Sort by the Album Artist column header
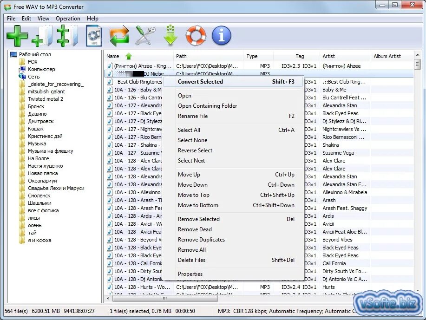Viewport: 426px width, 320px height. click(392, 56)
